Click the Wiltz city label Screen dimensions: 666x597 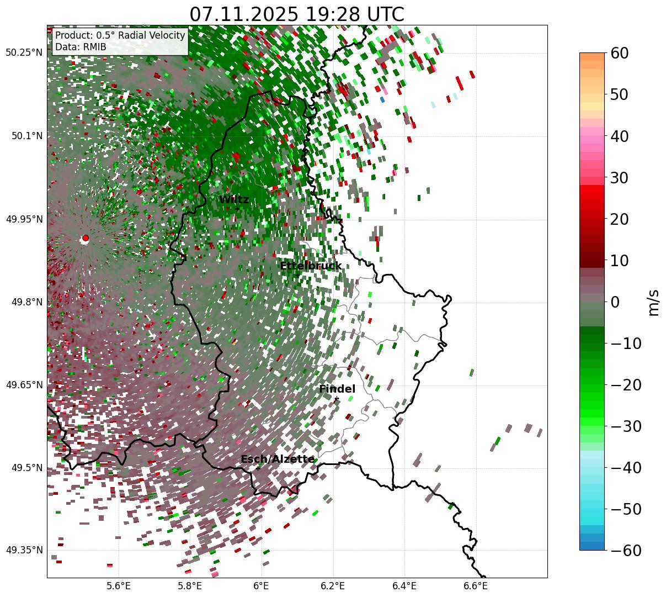pyautogui.click(x=234, y=200)
